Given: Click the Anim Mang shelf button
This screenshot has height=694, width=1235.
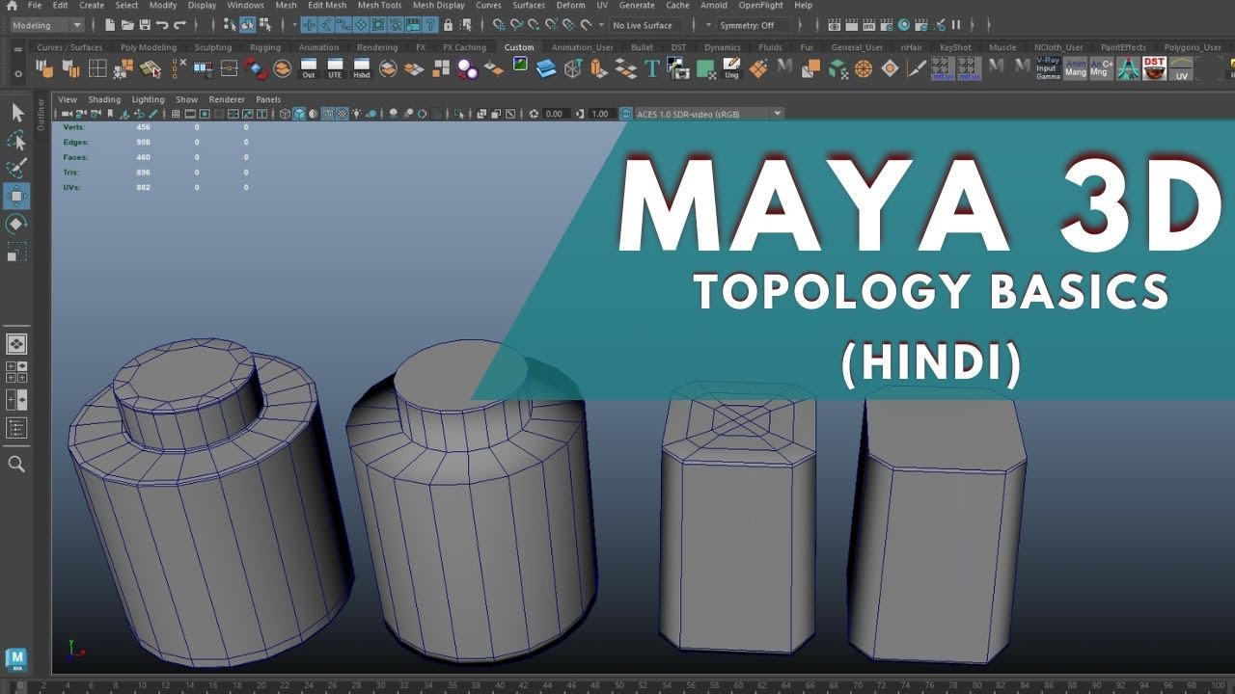Looking at the screenshot, I should [x=1076, y=68].
